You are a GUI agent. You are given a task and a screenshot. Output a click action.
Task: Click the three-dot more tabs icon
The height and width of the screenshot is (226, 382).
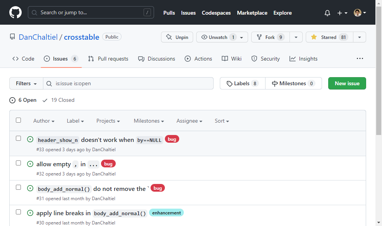pos(360,59)
